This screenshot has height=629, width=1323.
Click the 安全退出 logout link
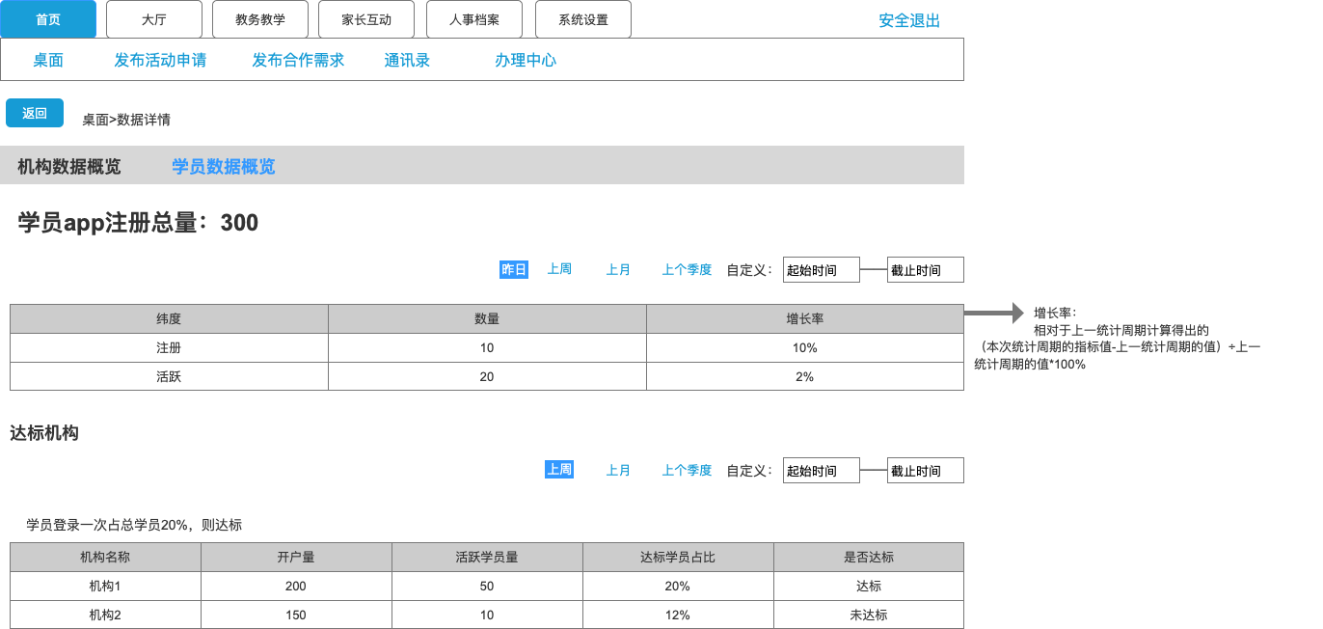point(908,20)
